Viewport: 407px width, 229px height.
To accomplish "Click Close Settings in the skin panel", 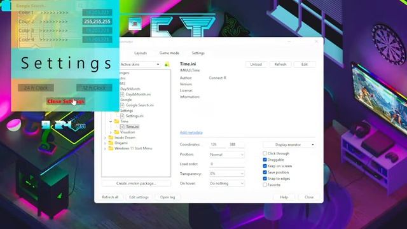I will click(x=66, y=101).
